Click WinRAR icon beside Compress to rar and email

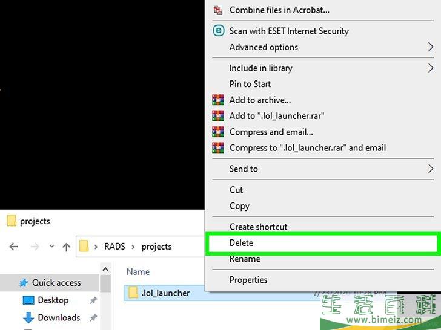click(218, 148)
